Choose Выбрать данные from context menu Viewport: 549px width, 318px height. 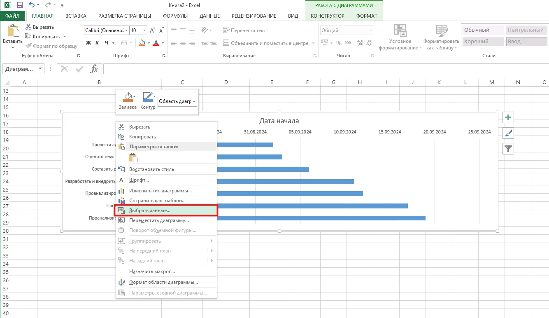point(150,210)
